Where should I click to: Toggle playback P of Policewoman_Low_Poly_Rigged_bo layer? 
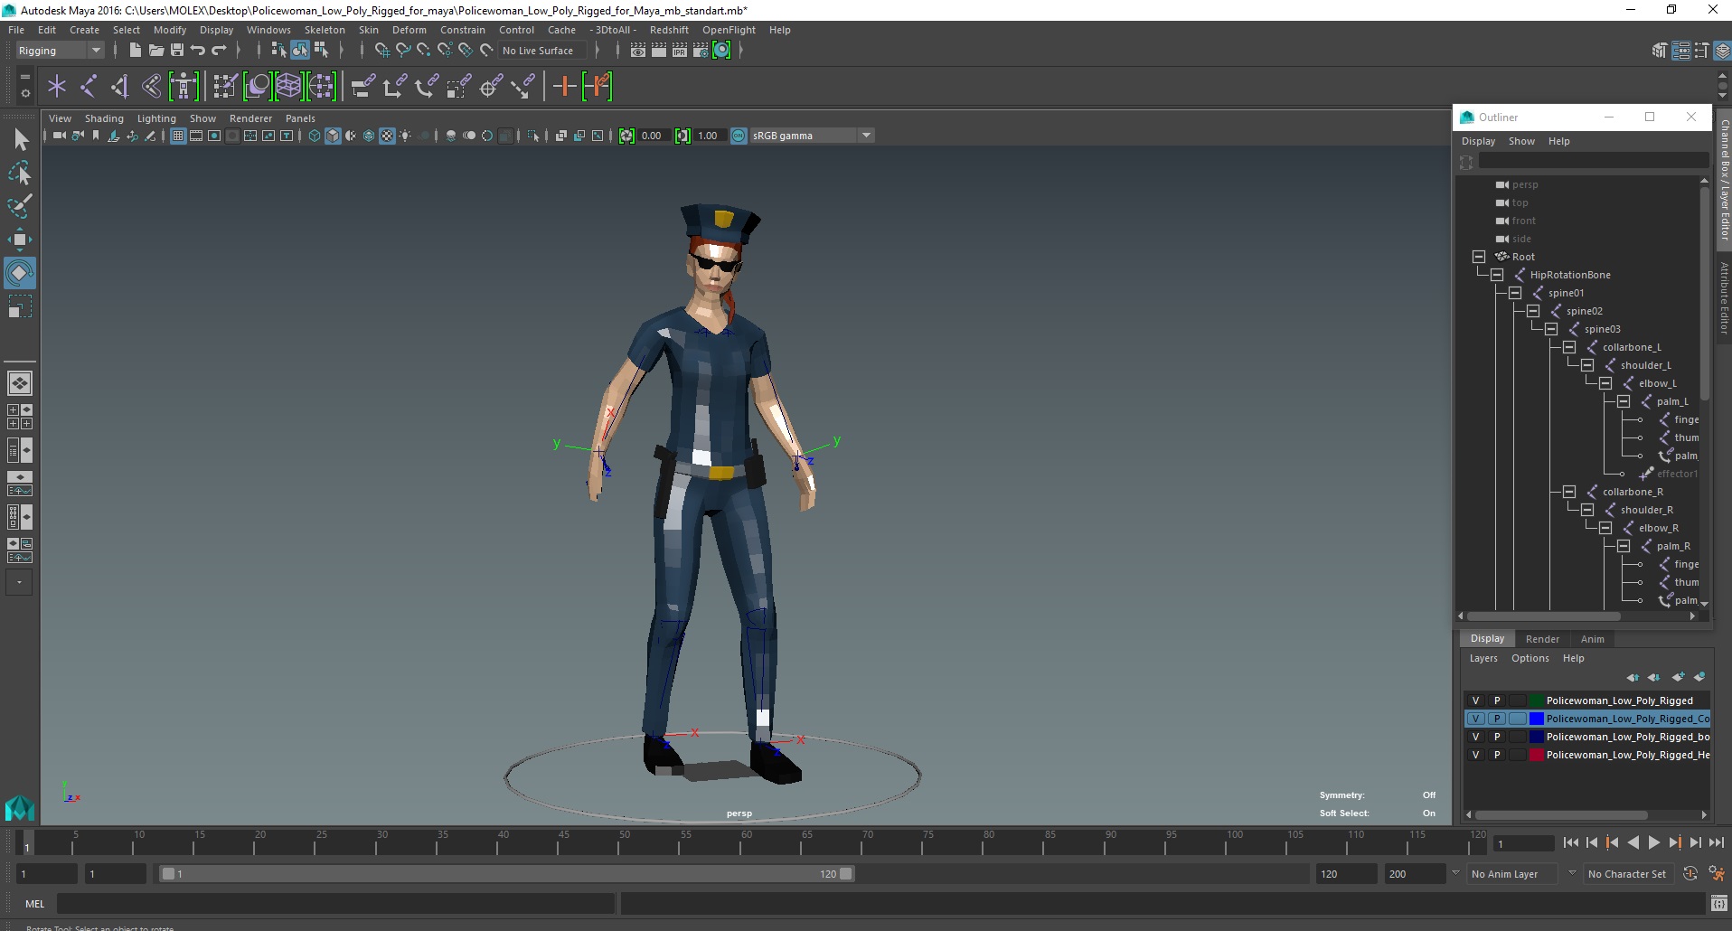[1497, 737]
